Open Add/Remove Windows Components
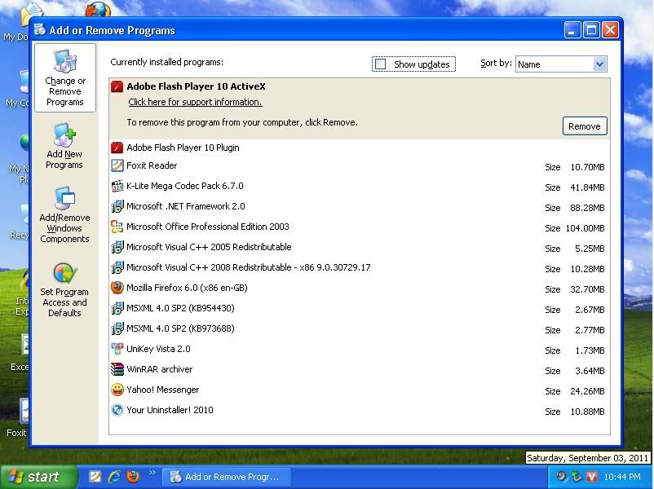Image resolution: width=654 pixels, height=489 pixels. coord(64,214)
